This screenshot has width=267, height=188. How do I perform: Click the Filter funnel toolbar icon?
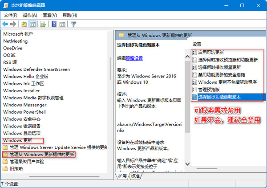tap(73, 24)
